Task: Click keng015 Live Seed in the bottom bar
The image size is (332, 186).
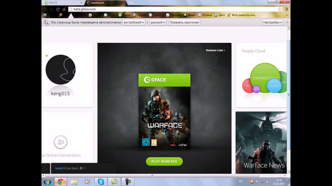Action: pos(66,168)
